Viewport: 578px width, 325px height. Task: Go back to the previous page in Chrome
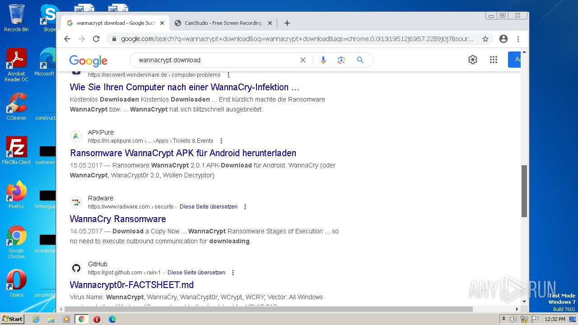point(67,39)
